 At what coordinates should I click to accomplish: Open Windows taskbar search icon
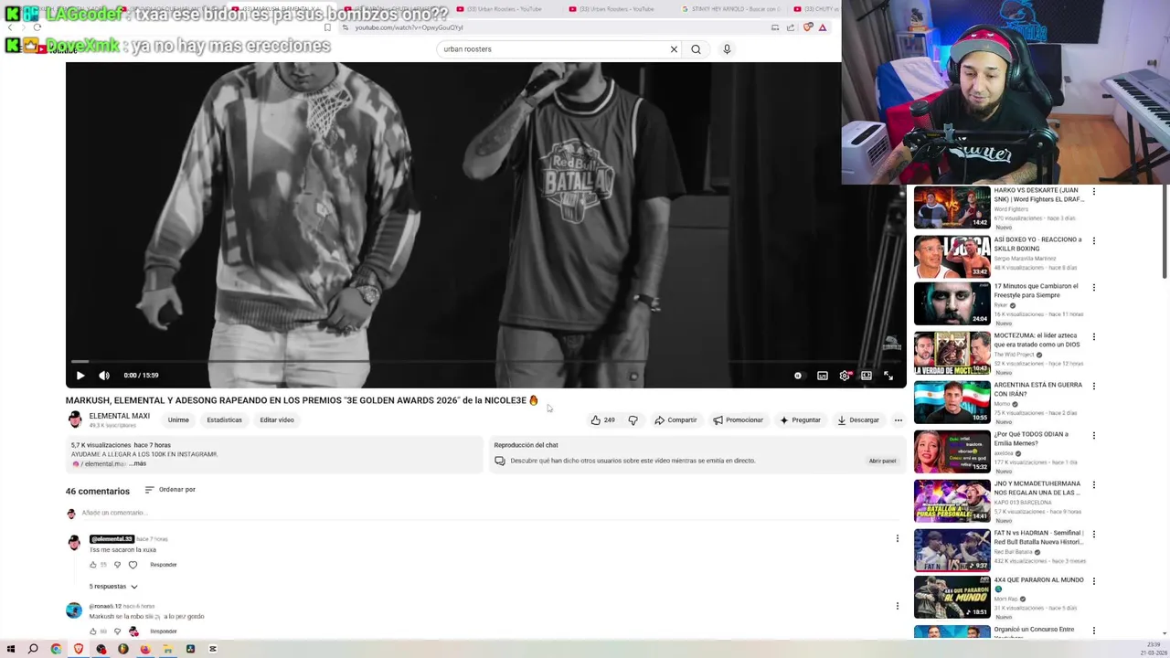coord(33,649)
